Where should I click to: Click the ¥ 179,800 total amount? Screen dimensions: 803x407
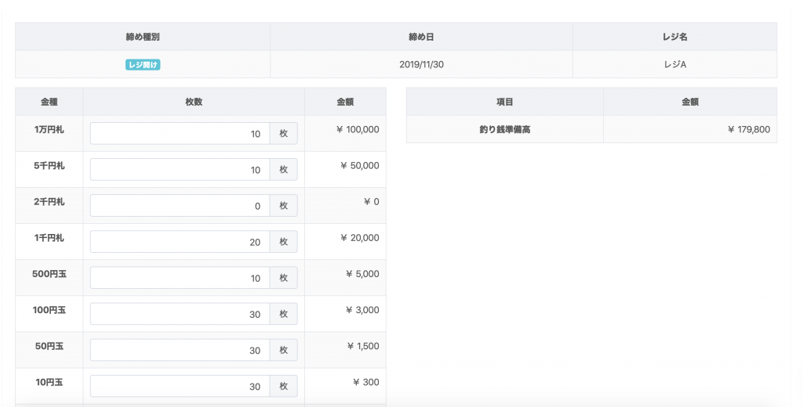(749, 129)
